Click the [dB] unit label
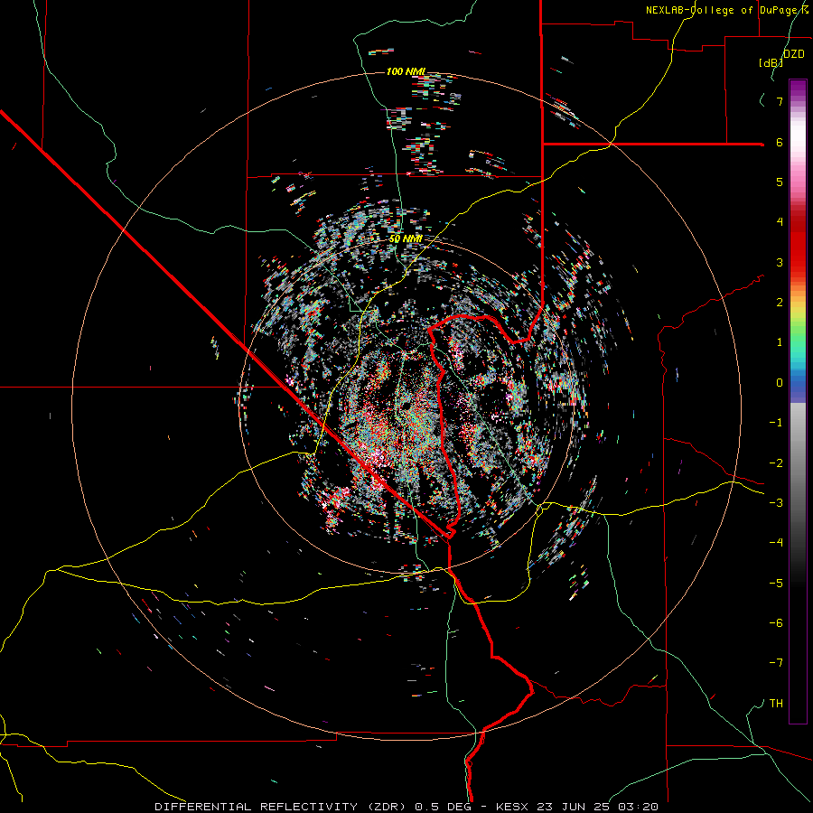Screen dimensions: 813x813 click(x=771, y=62)
